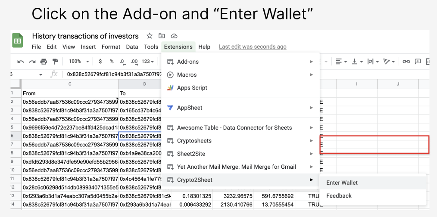Click the cell with value 0.18301325
The width and height of the screenshot is (437, 217).
click(x=192, y=196)
